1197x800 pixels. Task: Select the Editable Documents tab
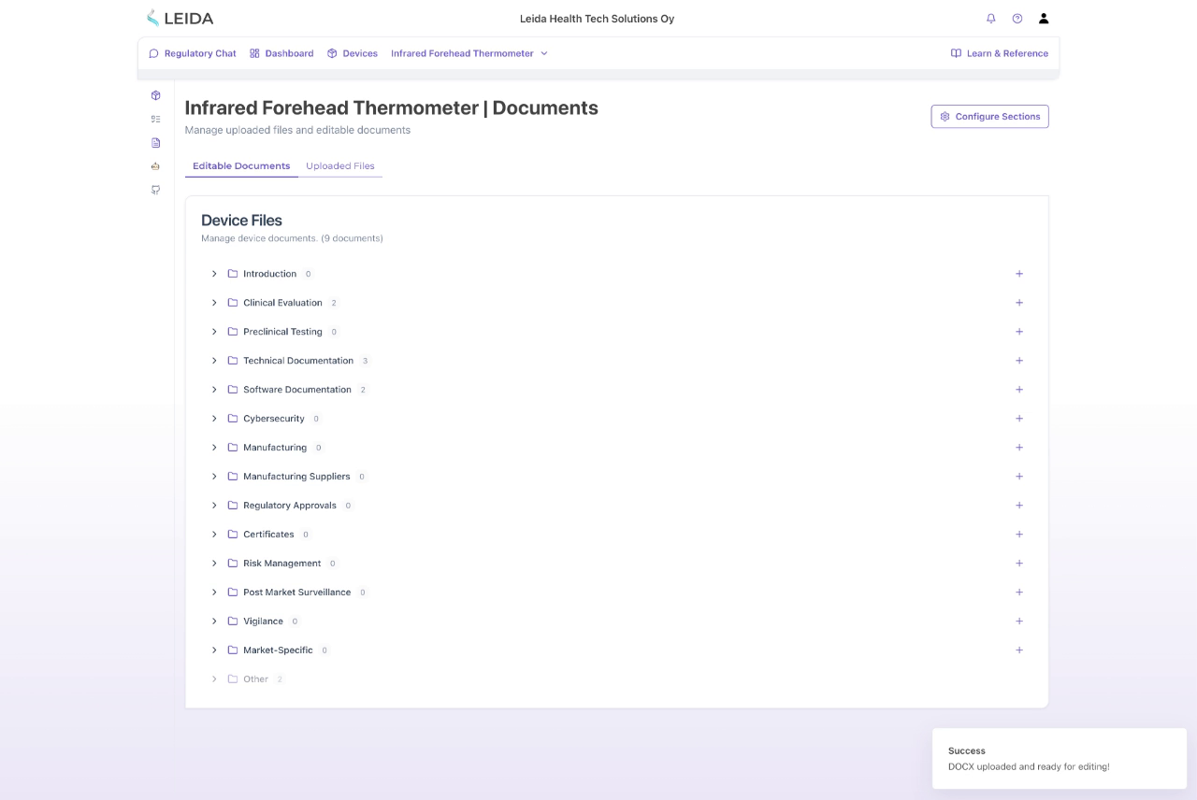tap(241, 166)
